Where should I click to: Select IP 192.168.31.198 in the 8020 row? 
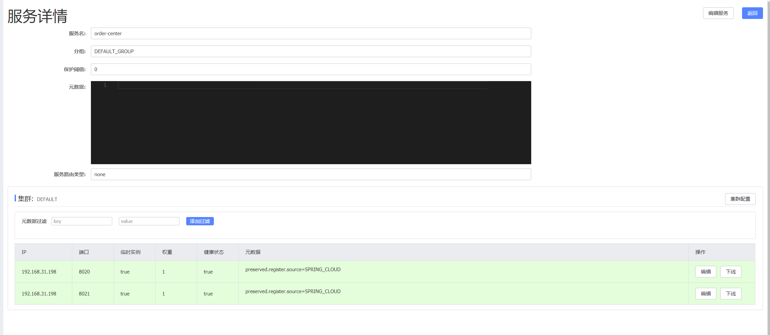pyautogui.click(x=39, y=272)
